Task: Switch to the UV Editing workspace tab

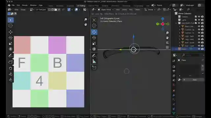Action: 81,6
